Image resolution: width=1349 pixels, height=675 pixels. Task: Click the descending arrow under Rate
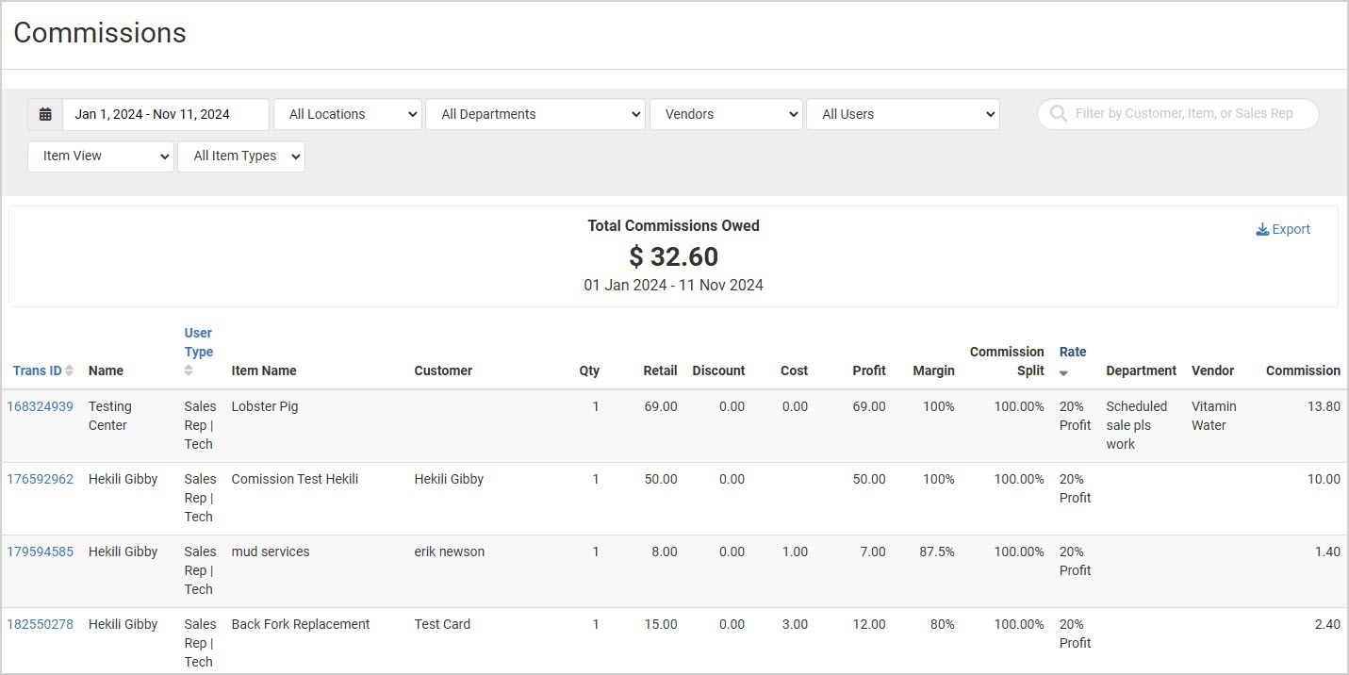click(1064, 373)
